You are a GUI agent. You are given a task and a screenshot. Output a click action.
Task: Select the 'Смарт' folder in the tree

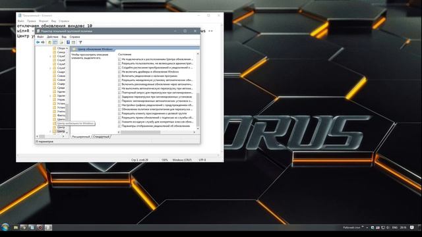click(x=59, y=72)
